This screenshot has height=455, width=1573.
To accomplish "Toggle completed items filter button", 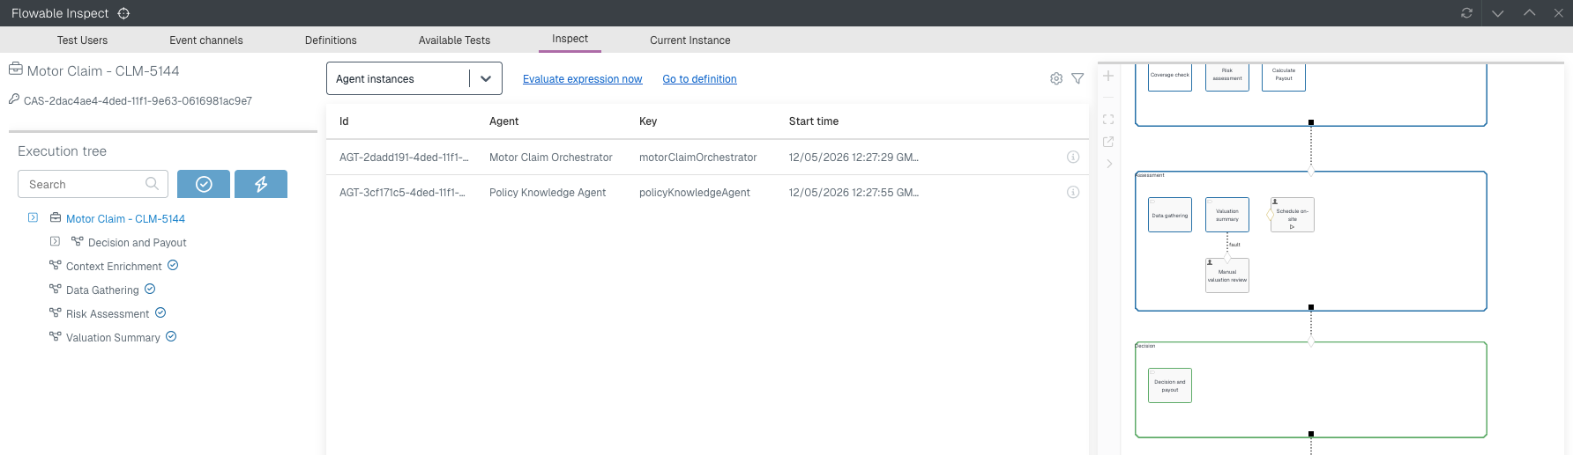I will (204, 184).
